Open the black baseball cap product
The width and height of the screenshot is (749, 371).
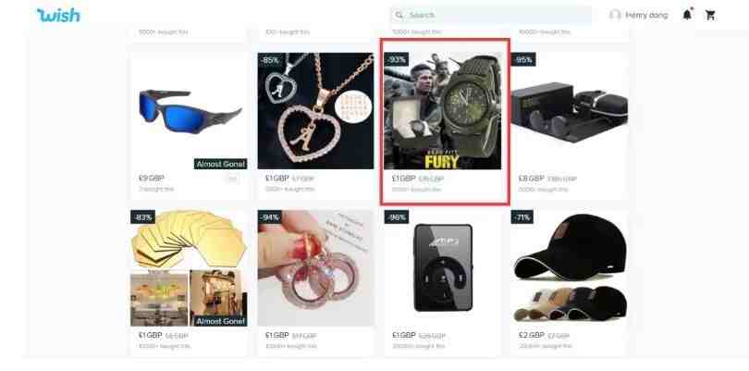[570, 268]
